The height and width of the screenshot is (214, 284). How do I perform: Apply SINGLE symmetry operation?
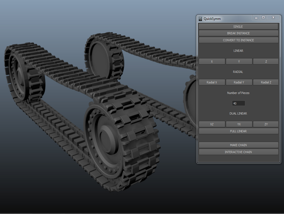coord(238,26)
